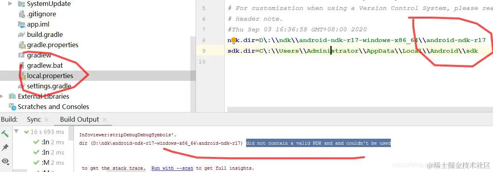
Task: Select Scratches and Consoles label
Action: pyautogui.click(x=53, y=107)
